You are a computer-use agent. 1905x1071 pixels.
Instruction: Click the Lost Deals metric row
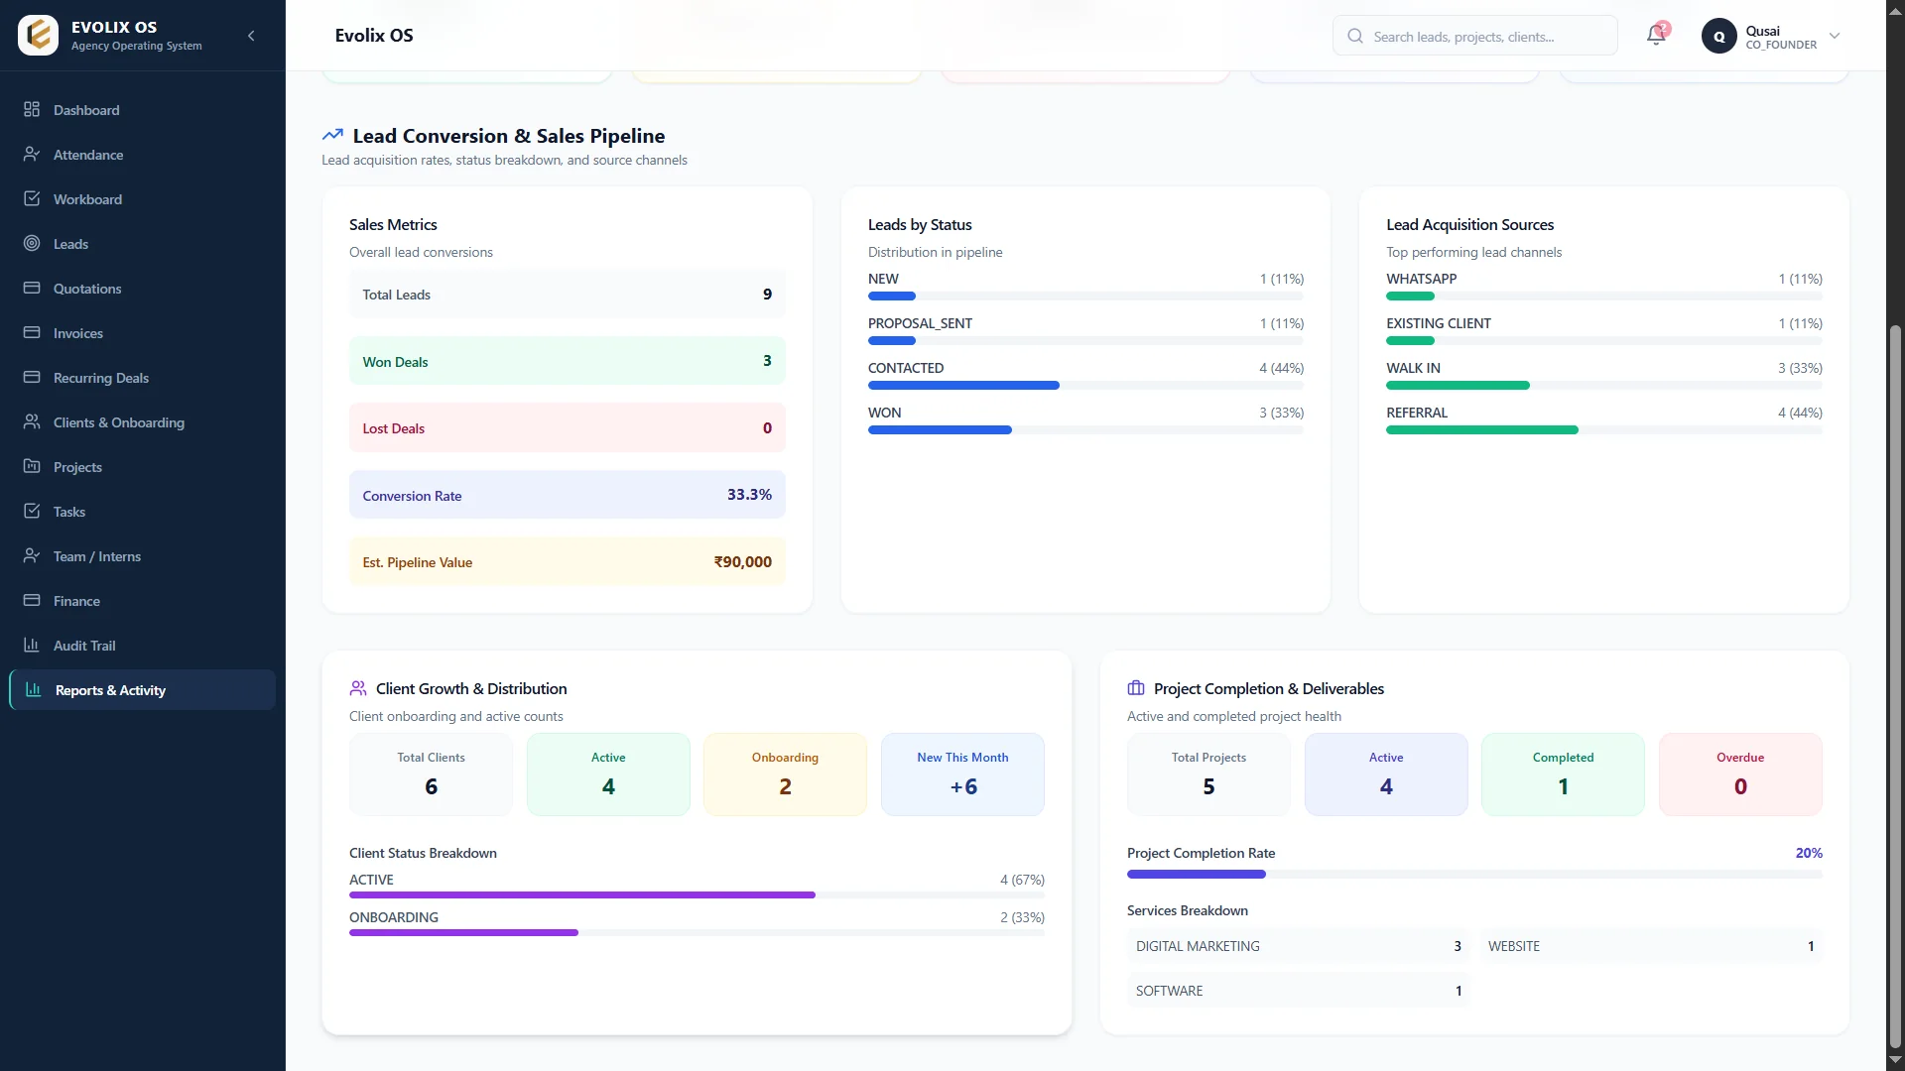(x=567, y=427)
